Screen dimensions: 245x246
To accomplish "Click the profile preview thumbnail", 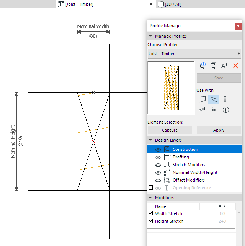I will (x=171, y=88).
